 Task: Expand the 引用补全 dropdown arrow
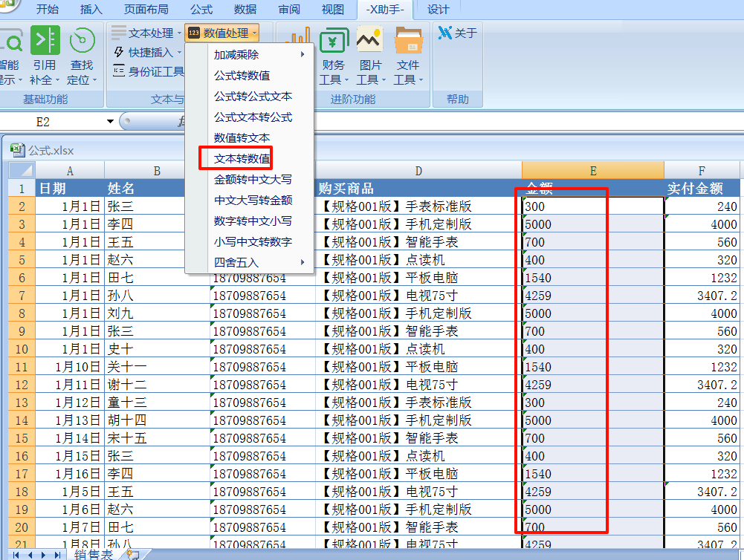tap(57, 80)
